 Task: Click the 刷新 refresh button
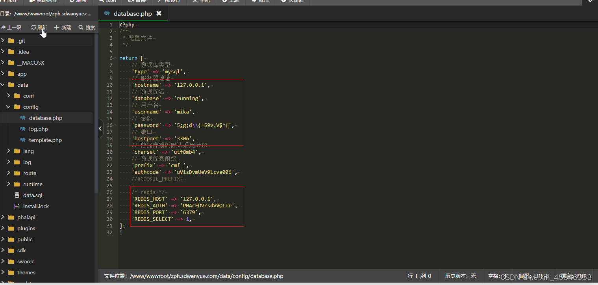click(39, 27)
